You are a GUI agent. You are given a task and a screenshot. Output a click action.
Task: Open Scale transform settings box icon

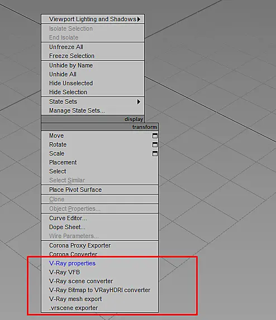click(x=155, y=154)
